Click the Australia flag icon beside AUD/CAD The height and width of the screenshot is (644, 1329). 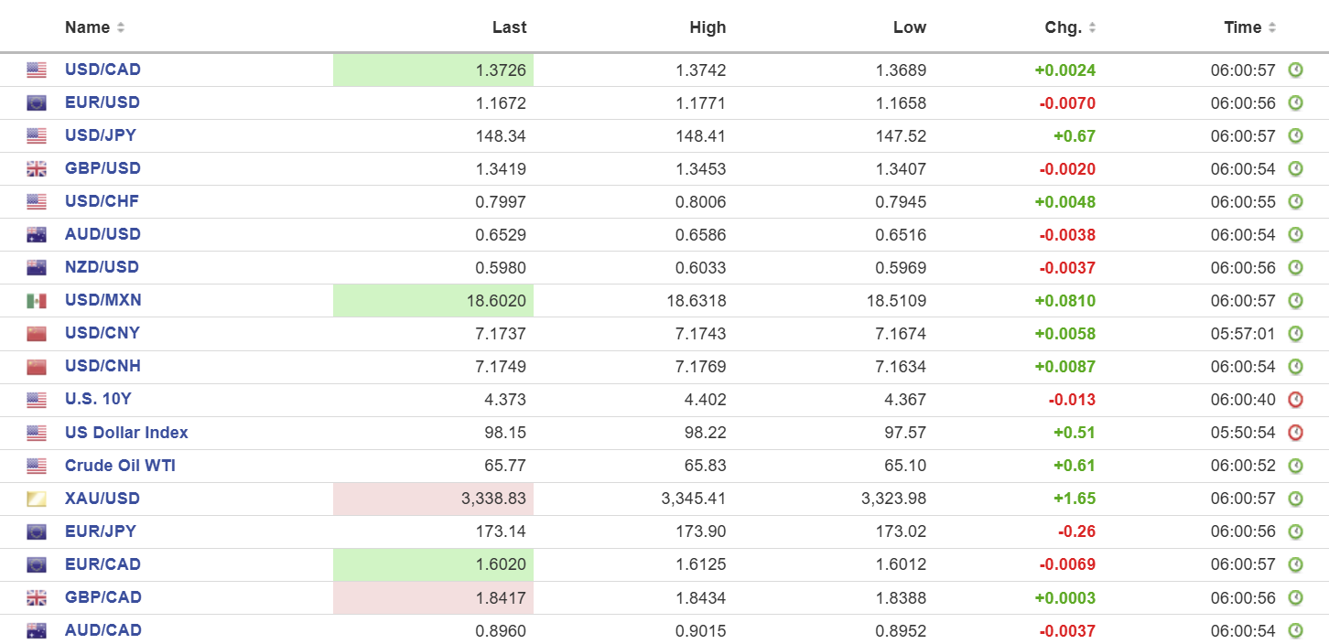(37, 631)
